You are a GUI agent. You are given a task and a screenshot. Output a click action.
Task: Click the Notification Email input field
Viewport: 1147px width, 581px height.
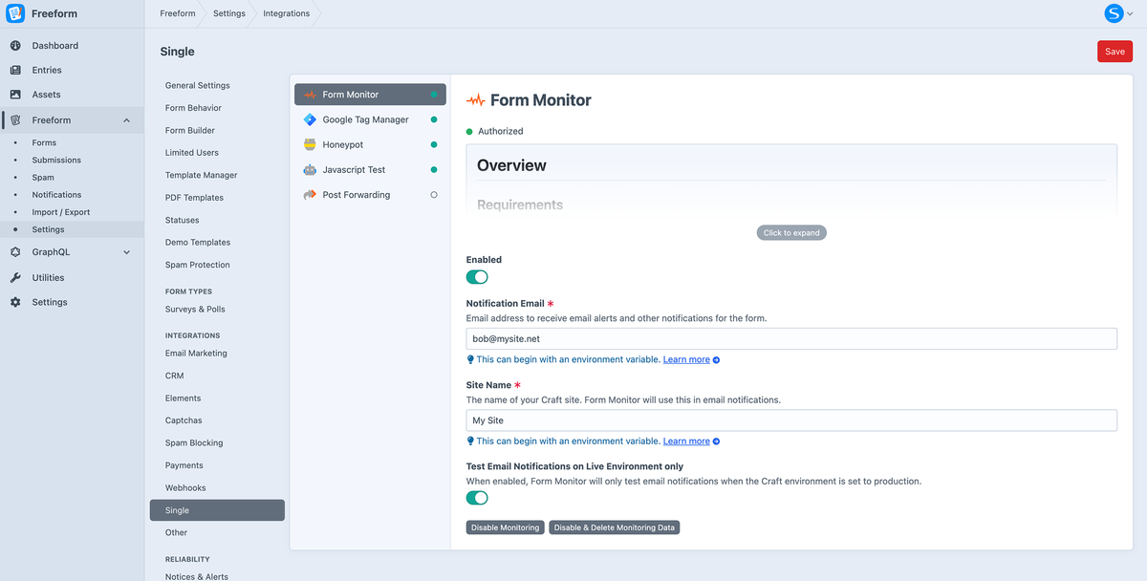pyautogui.click(x=791, y=338)
